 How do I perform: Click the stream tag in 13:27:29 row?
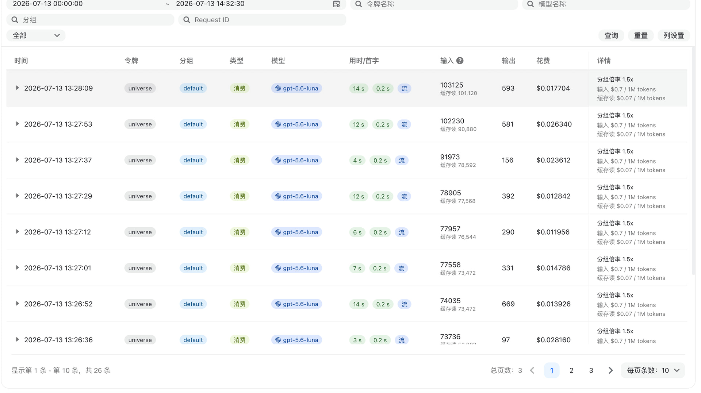404,196
